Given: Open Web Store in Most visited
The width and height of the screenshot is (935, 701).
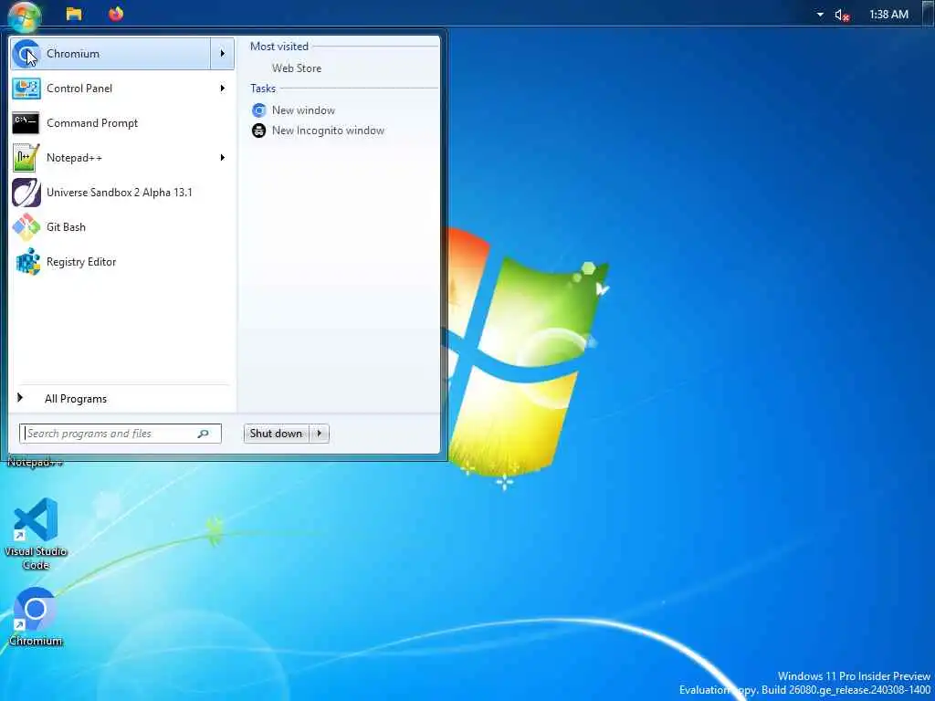Looking at the screenshot, I should coord(297,68).
